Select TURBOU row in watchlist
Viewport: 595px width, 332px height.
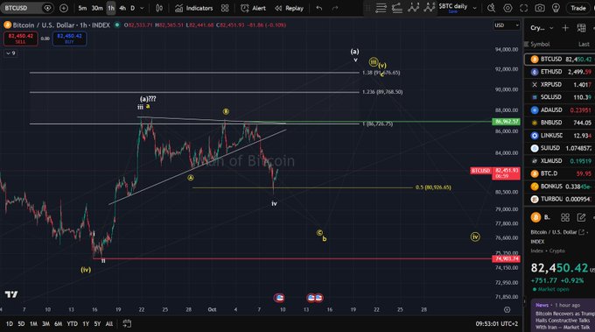click(560, 199)
